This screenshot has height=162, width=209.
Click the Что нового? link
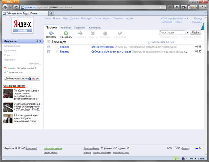(x=31, y=149)
